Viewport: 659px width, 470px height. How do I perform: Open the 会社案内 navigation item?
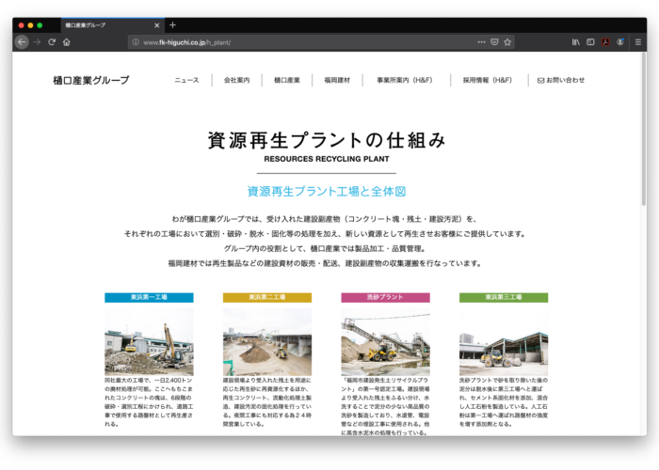pos(236,81)
